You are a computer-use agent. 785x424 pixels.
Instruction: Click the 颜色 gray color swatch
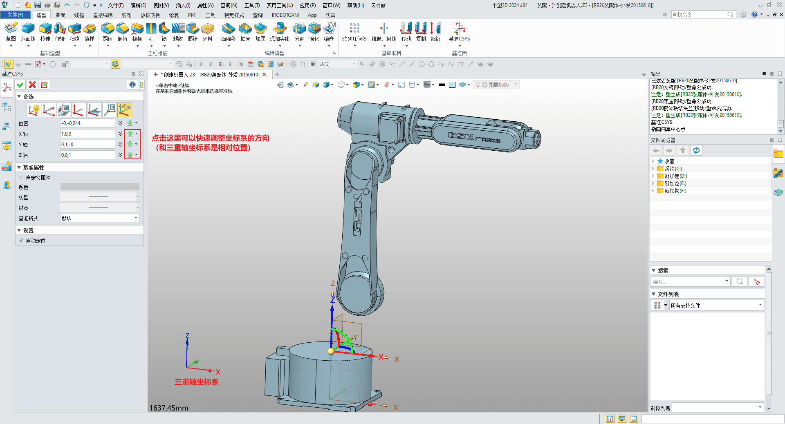click(x=100, y=187)
